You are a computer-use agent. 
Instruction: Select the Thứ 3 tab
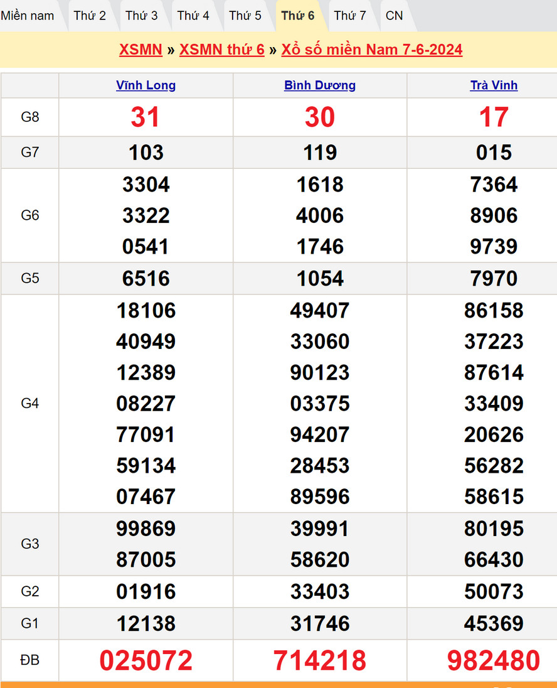coord(142,16)
